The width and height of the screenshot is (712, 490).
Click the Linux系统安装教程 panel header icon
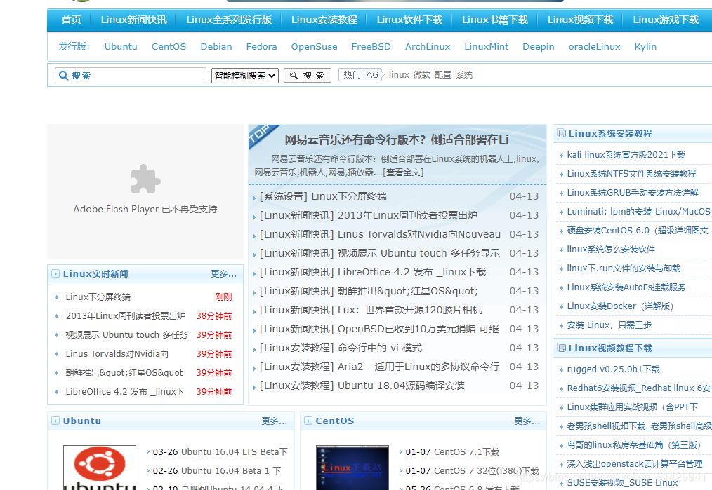562,133
